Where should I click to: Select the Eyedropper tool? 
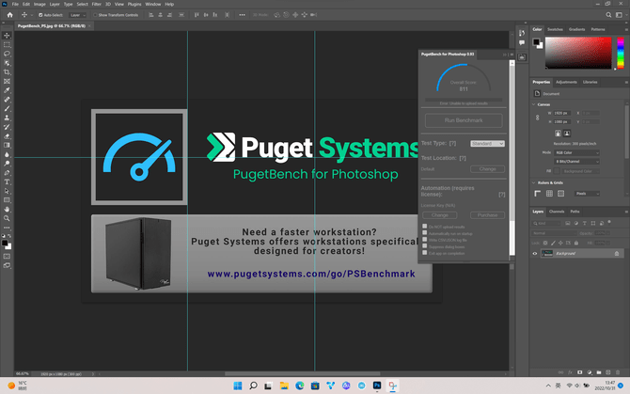click(x=7, y=90)
